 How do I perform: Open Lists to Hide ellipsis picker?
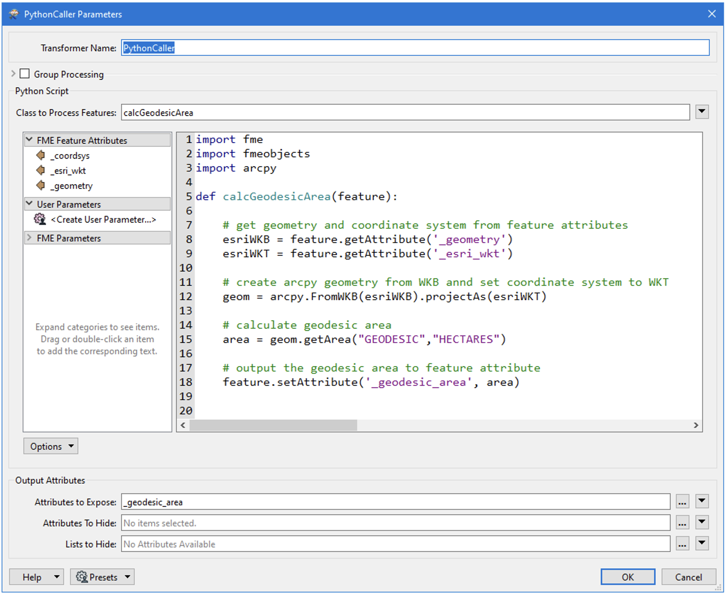pyautogui.click(x=682, y=544)
